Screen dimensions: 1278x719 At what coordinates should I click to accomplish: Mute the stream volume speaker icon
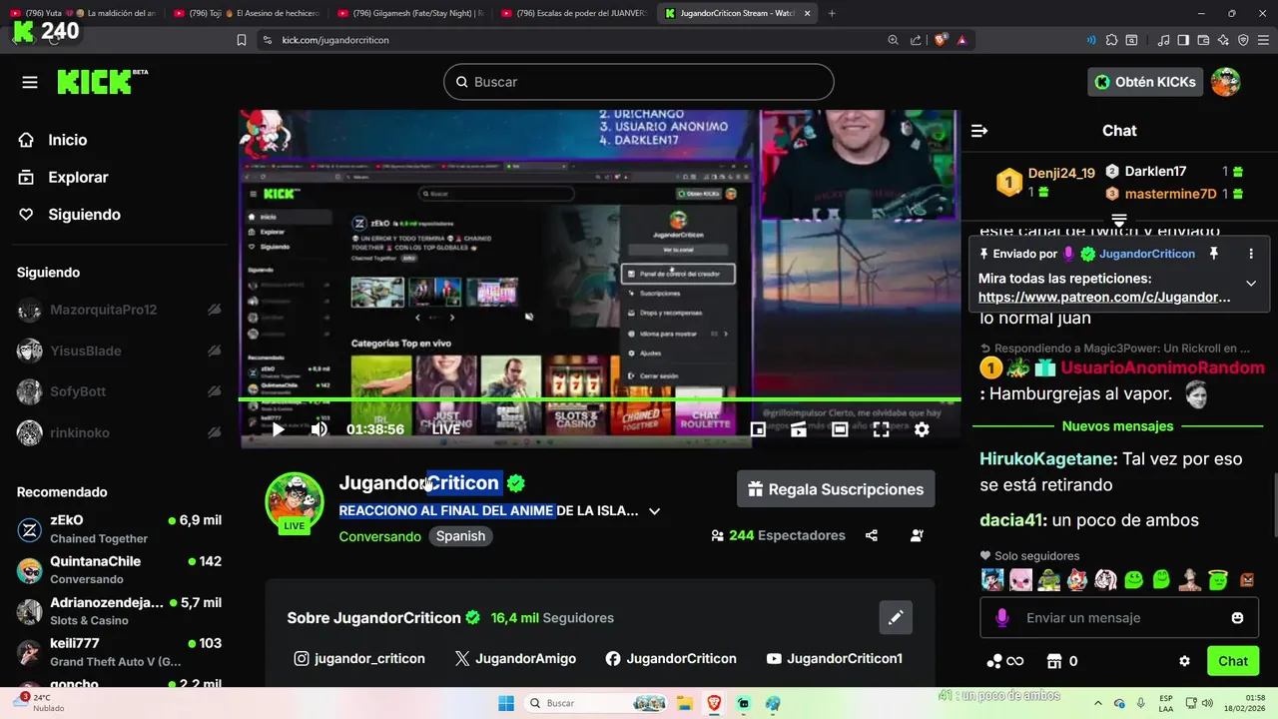[x=319, y=429]
